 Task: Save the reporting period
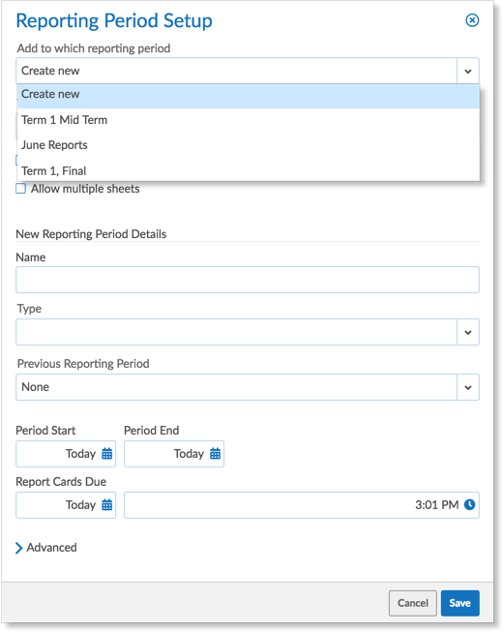460,603
